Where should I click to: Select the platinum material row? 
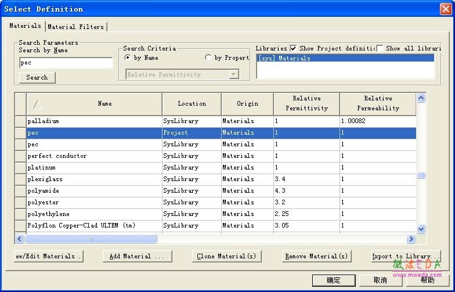(216, 167)
